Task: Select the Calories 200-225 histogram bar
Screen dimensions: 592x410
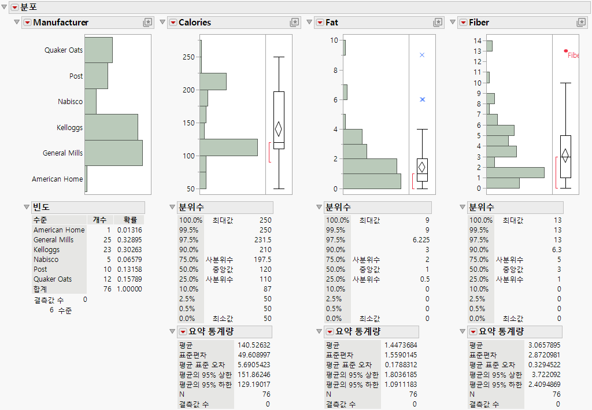Action: [x=213, y=82]
